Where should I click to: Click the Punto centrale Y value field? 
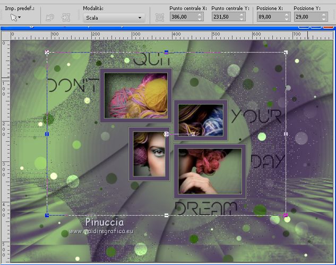(225, 16)
